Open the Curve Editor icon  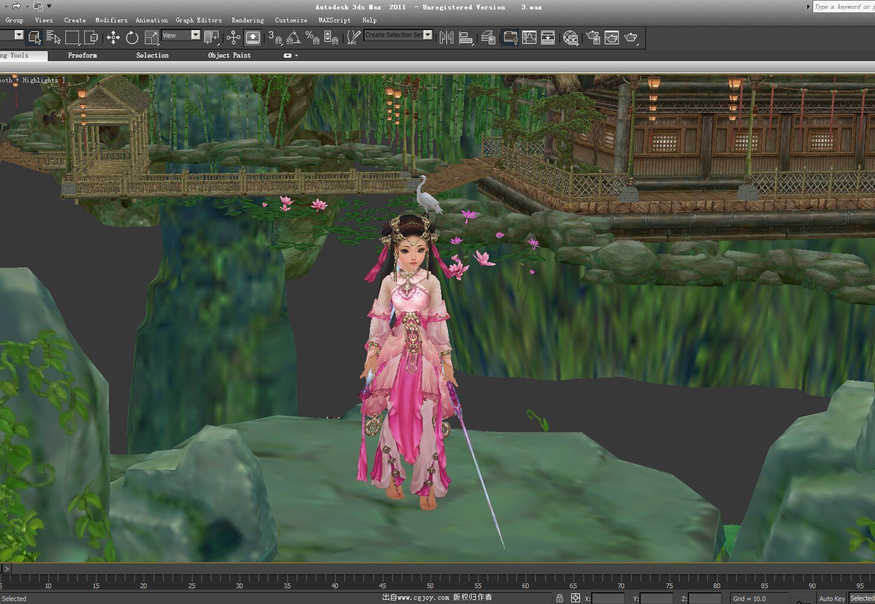[529, 38]
